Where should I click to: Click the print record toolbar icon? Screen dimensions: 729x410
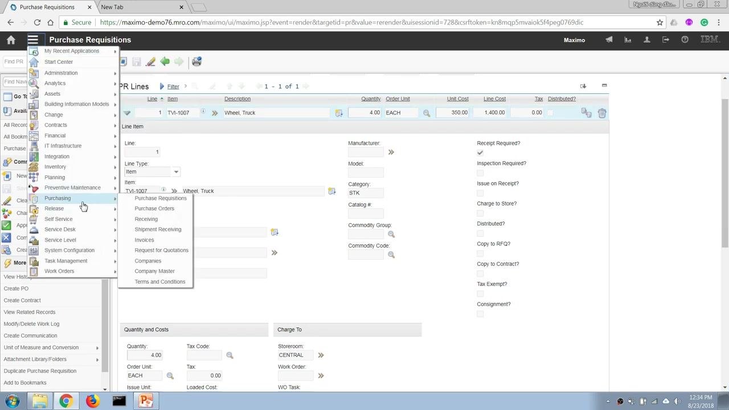tap(196, 61)
